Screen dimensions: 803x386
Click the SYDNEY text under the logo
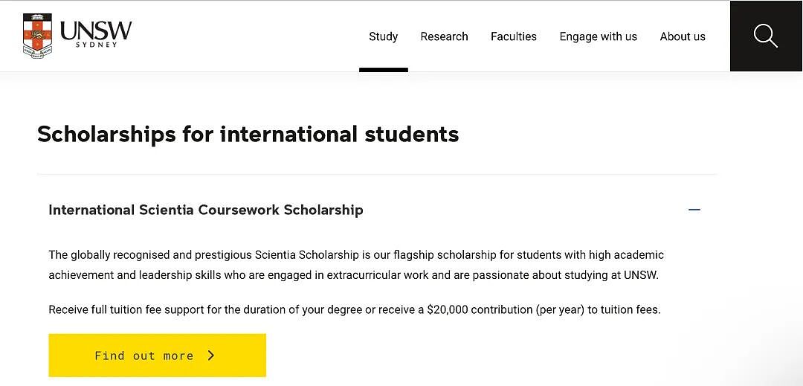pyautogui.click(x=96, y=45)
